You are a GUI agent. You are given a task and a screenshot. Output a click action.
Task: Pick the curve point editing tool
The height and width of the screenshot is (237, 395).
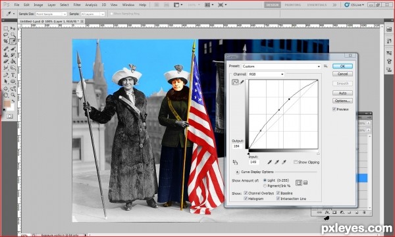tap(235, 82)
